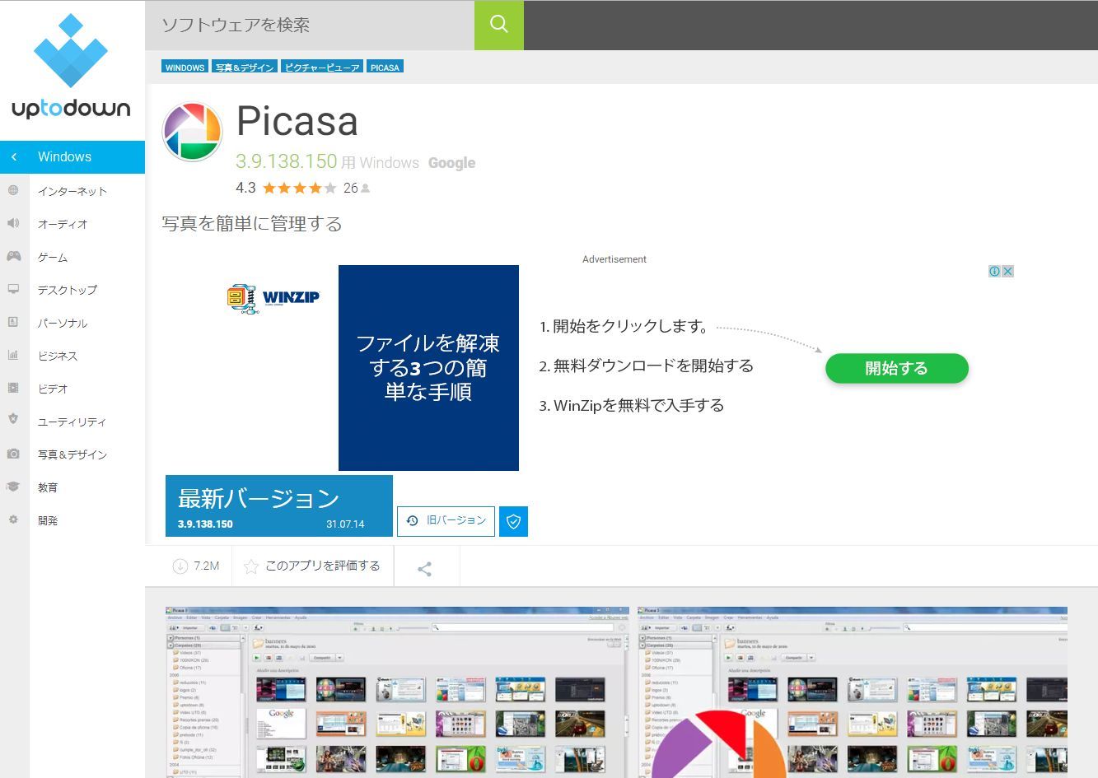Screen dimensions: 1098x778
Task: Click the インターネット globe icon
Action: click(x=13, y=190)
